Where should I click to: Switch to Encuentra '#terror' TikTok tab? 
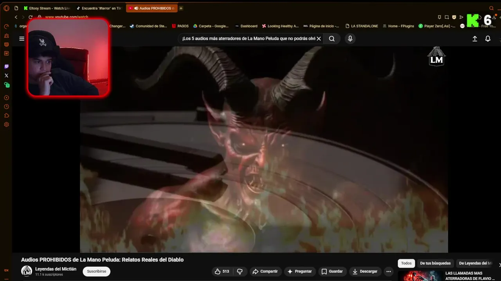click(x=99, y=8)
